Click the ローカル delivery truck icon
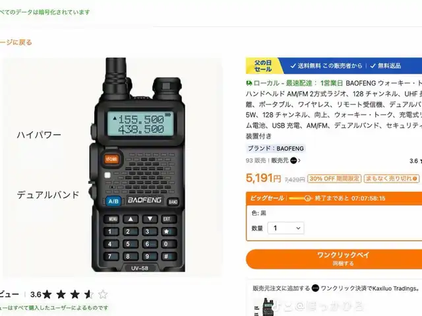This screenshot has height=316, width=422. (x=249, y=83)
